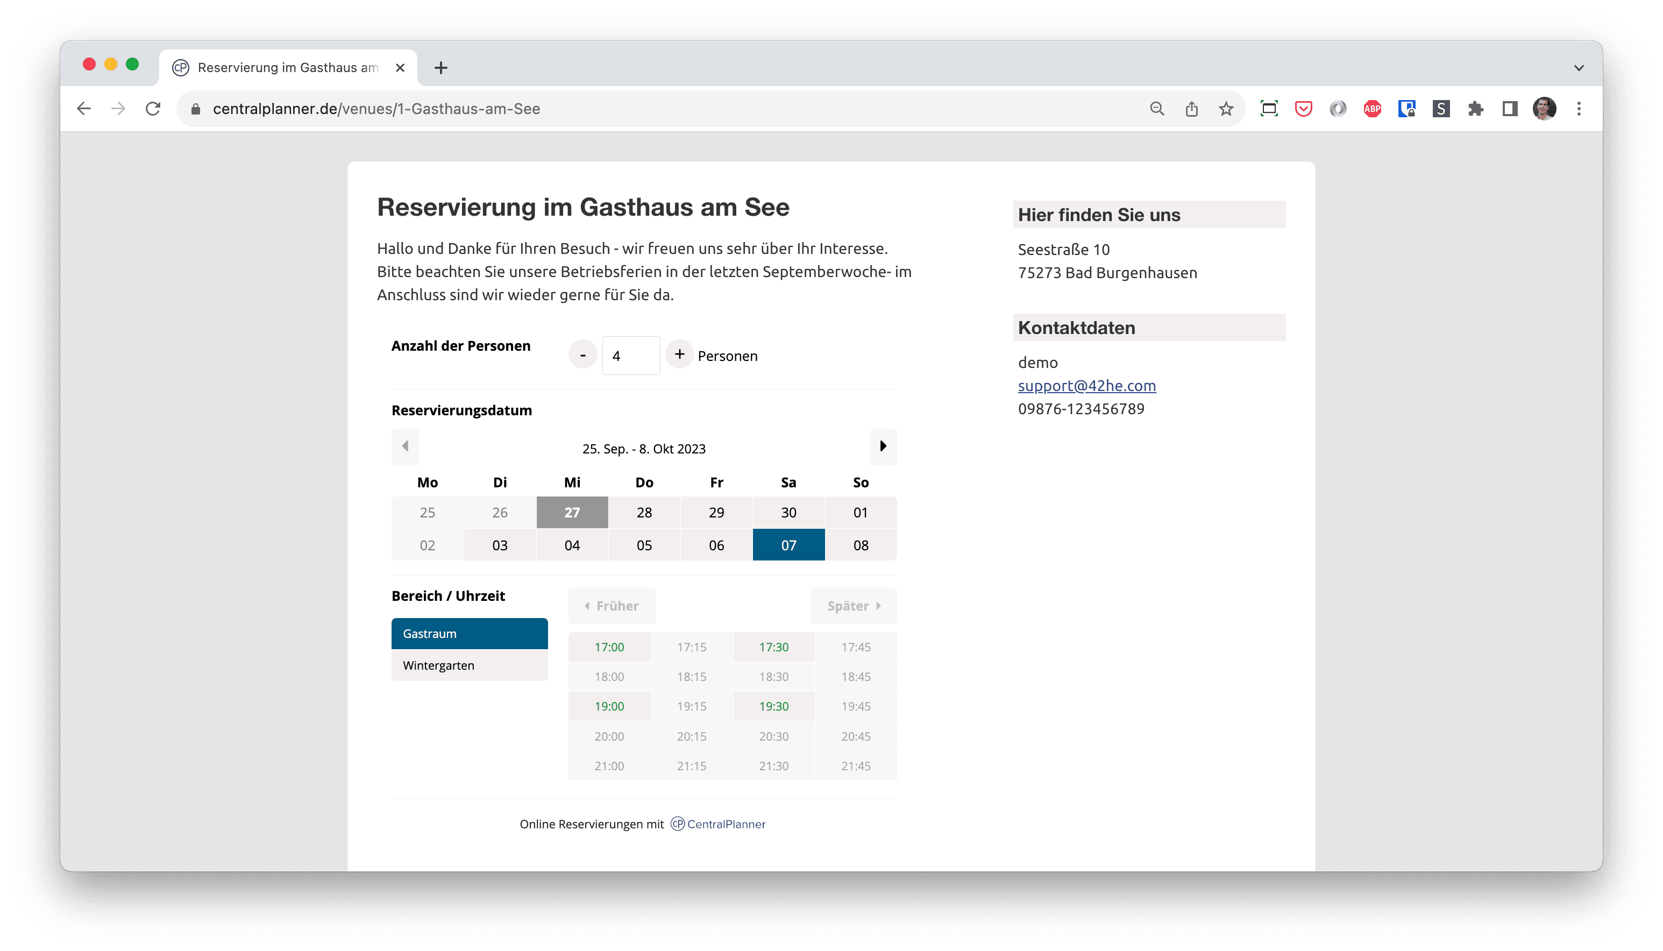The width and height of the screenshot is (1663, 951).
Task: Bookmark the page with star icon
Action: pos(1226,109)
